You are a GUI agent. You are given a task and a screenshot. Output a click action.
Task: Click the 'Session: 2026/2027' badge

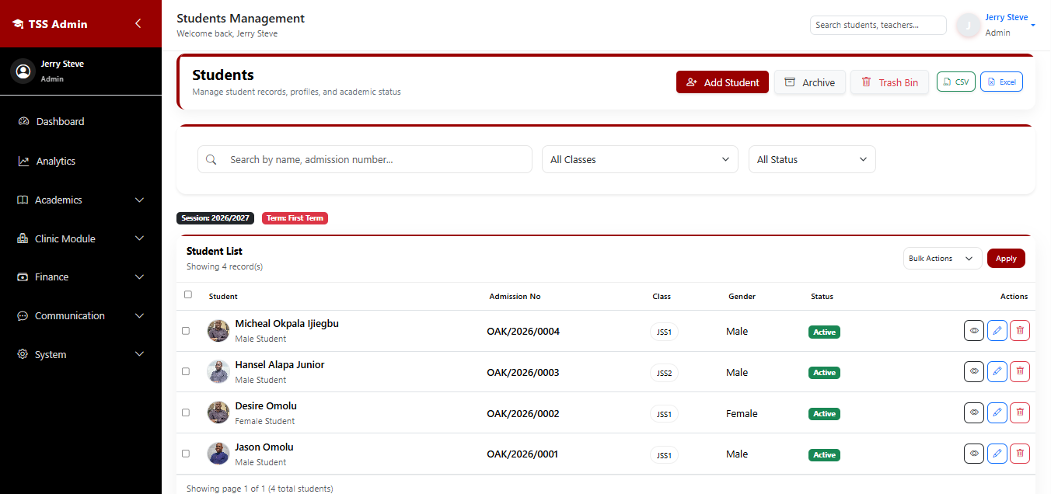coord(215,218)
